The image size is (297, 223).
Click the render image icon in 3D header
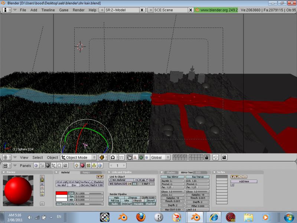(x=224, y=158)
